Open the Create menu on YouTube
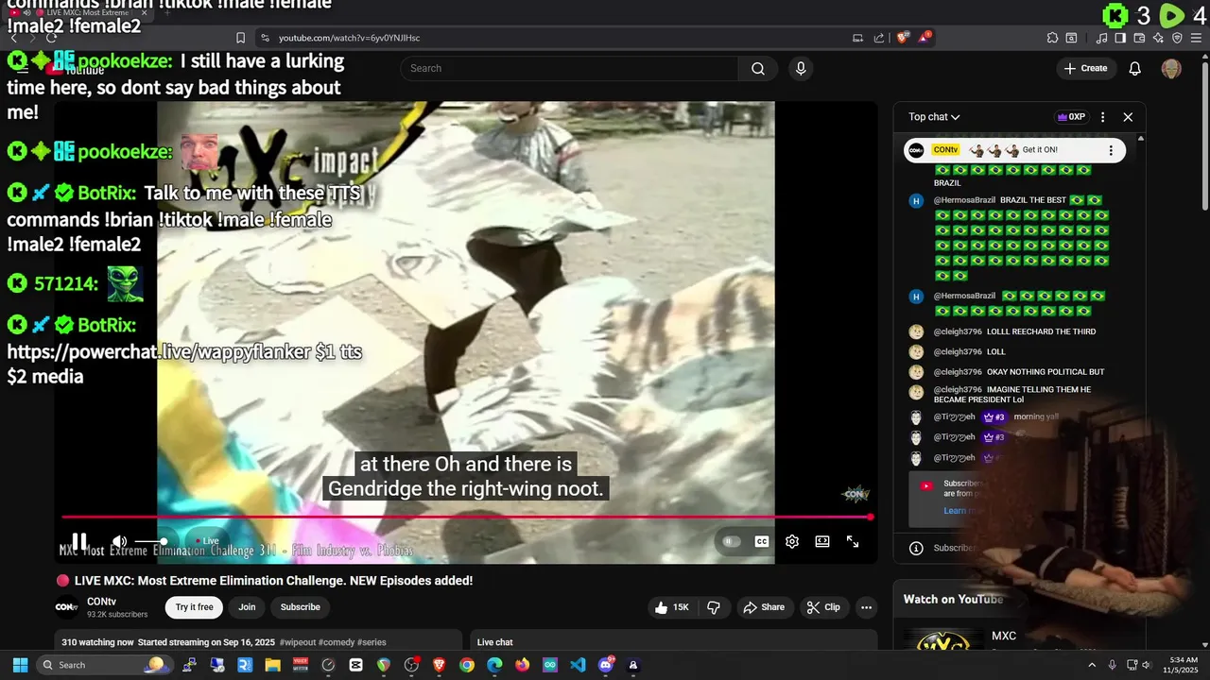The image size is (1210, 680). tap(1085, 68)
